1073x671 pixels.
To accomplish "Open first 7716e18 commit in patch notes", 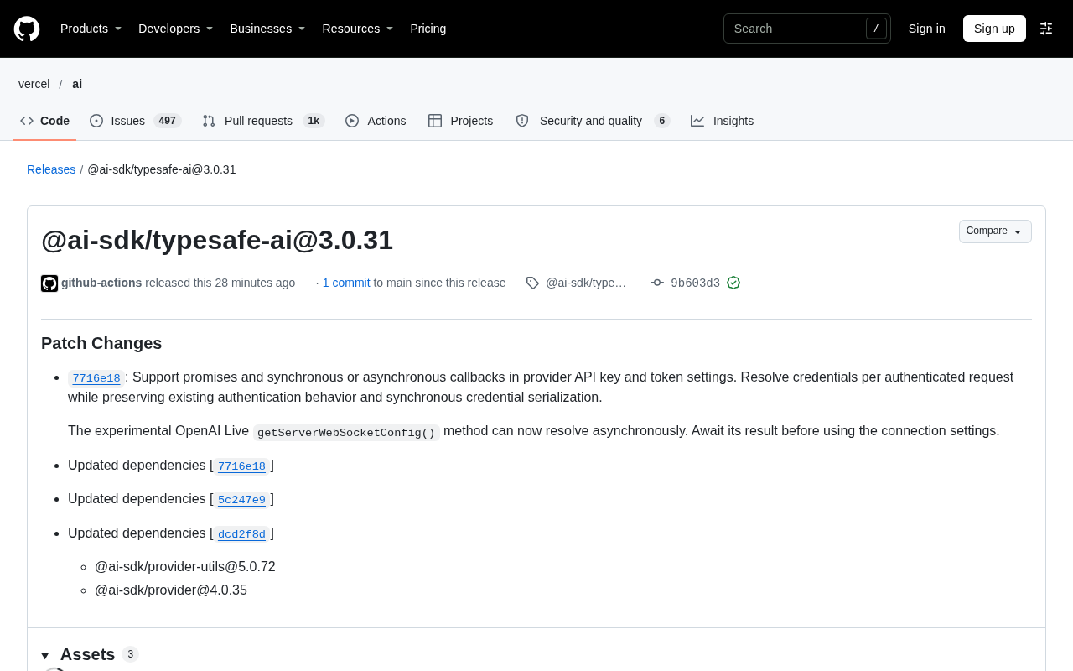I will pyautogui.click(x=96, y=378).
